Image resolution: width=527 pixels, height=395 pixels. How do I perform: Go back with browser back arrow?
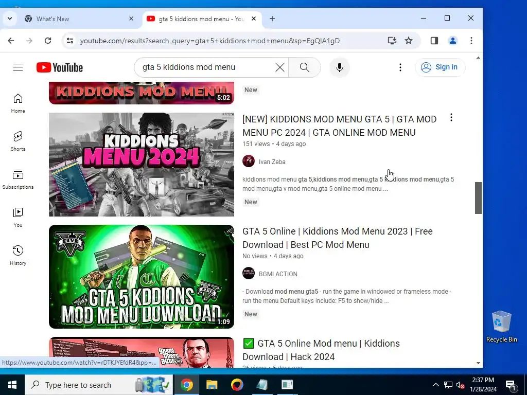pyautogui.click(x=11, y=41)
